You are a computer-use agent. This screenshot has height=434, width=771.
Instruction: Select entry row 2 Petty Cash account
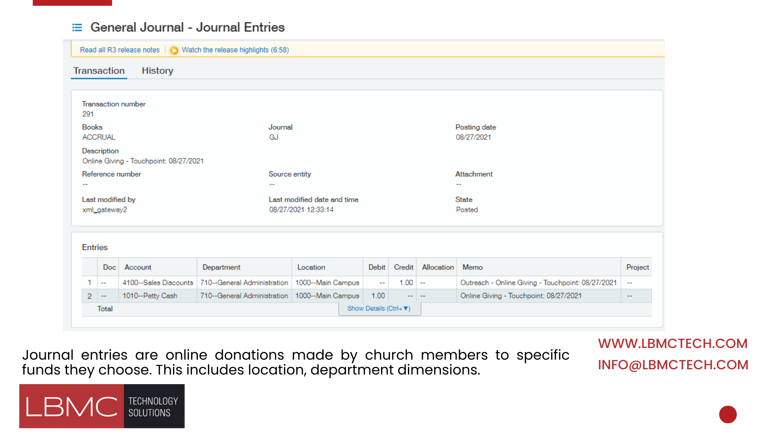coord(150,296)
